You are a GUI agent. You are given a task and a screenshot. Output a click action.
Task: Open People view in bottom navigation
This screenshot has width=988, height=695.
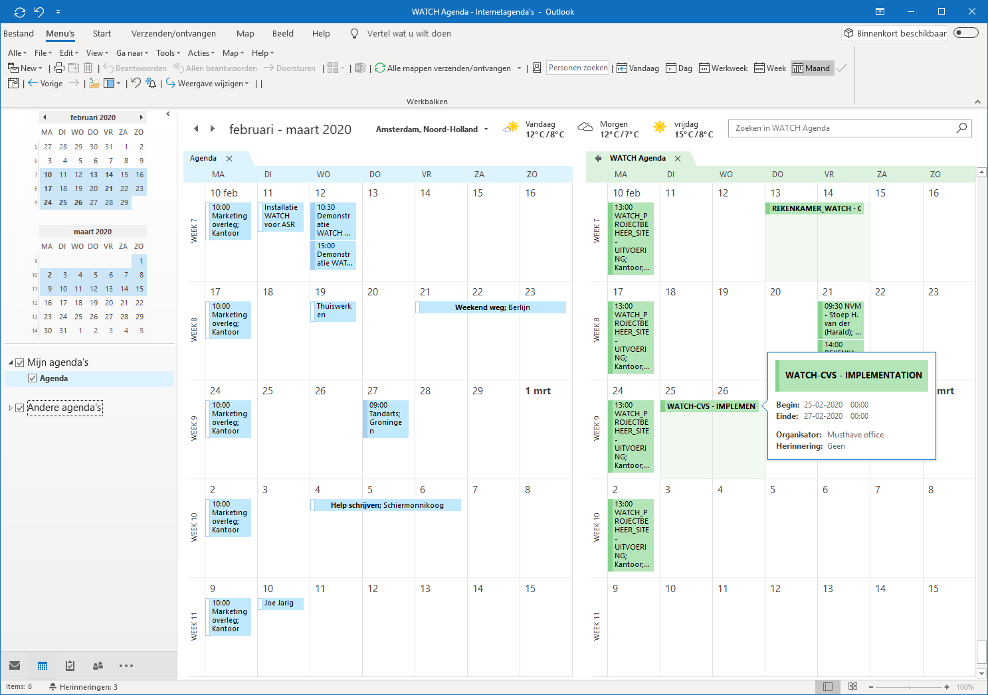click(x=98, y=666)
